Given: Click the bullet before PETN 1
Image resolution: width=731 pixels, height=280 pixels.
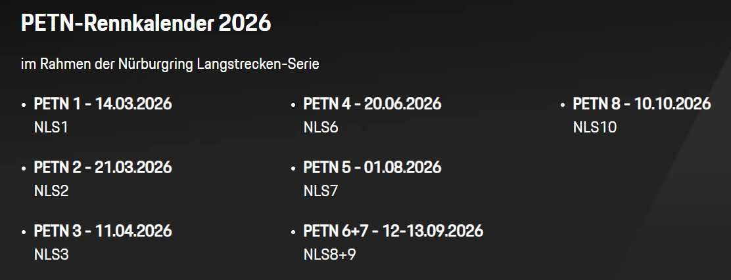Looking at the screenshot, I should click(24, 105).
